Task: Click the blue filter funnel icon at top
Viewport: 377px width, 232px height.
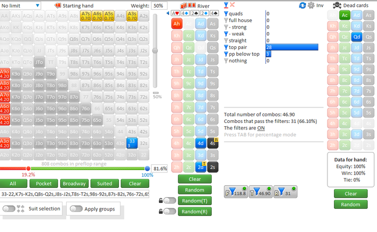Action: [x=226, y=5]
